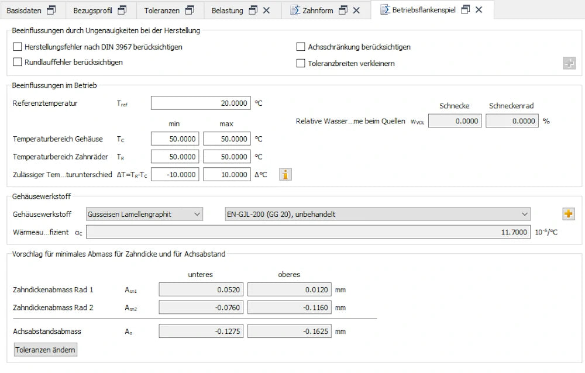The image size is (585, 373).
Task: Click the info icon beside temperature difference
Action: point(285,174)
